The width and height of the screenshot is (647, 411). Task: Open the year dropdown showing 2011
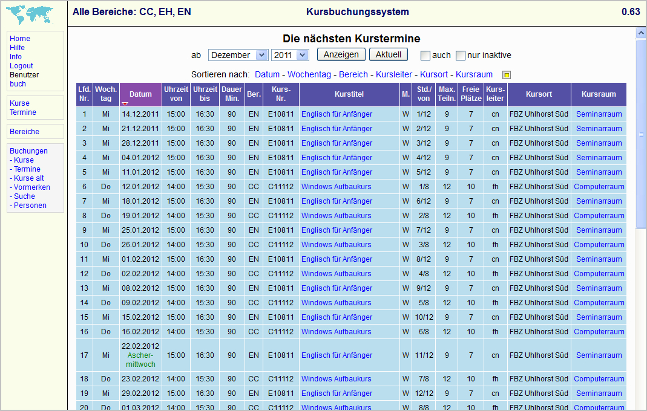click(x=290, y=55)
